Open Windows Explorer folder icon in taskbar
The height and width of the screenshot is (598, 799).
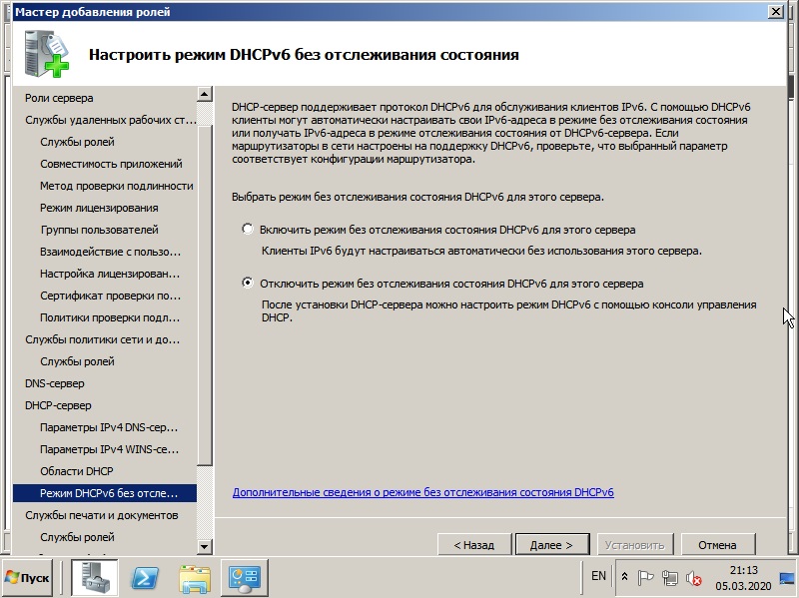[195, 578]
